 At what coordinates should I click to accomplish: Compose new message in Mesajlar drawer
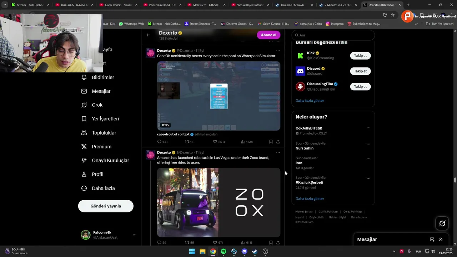[x=432, y=240]
